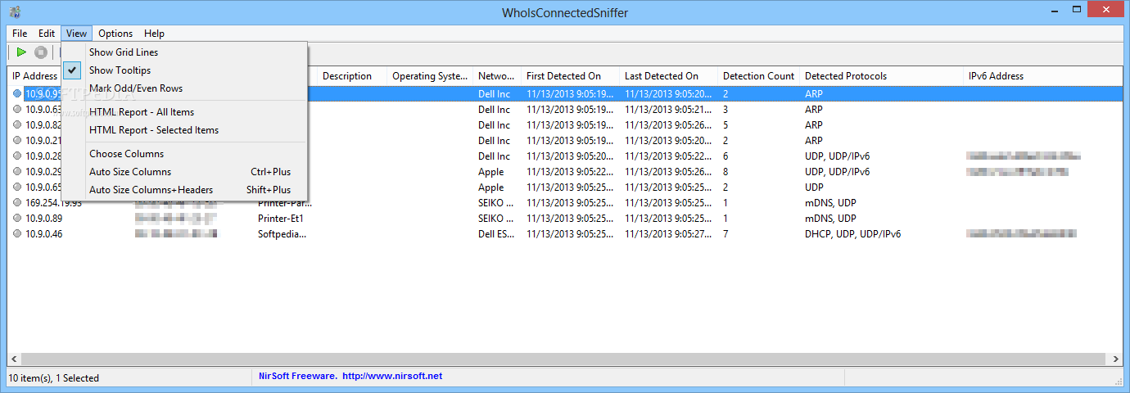1130x393 pixels.
Task: Click detection count 7 cell
Action: point(725,234)
